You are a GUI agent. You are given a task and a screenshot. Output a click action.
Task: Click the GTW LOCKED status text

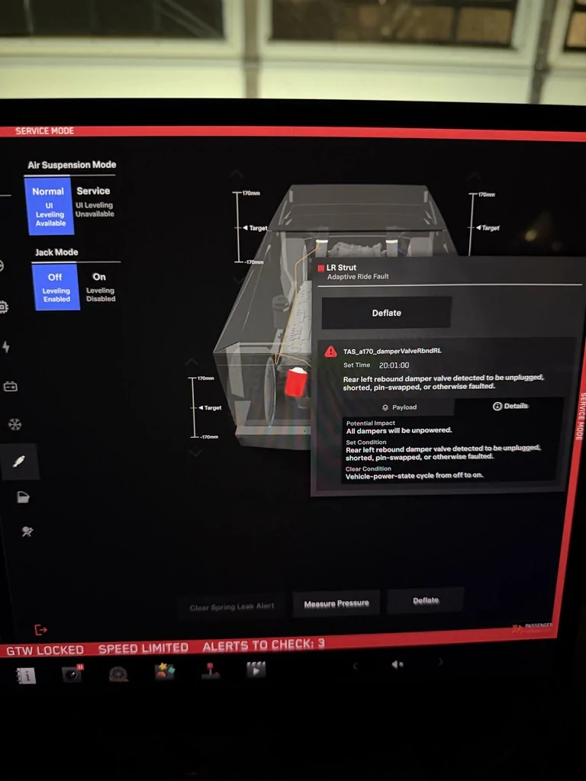pyautogui.click(x=45, y=650)
